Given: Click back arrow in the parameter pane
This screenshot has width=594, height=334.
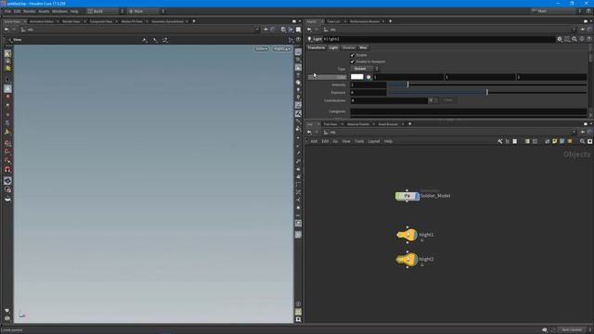Looking at the screenshot, I should point(309,30).
